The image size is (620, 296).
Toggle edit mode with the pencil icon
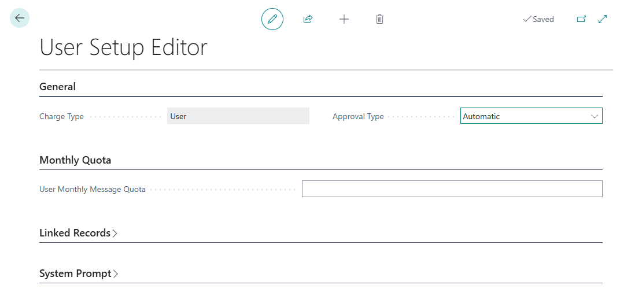click(x=272, y=19)
